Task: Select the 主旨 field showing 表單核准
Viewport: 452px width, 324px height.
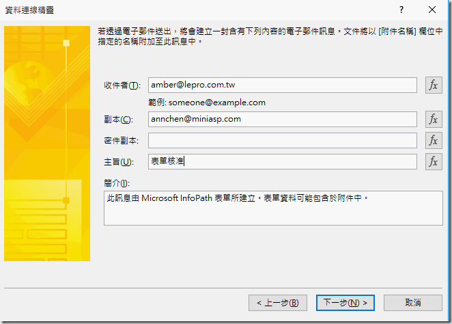Action: (282, 161)
